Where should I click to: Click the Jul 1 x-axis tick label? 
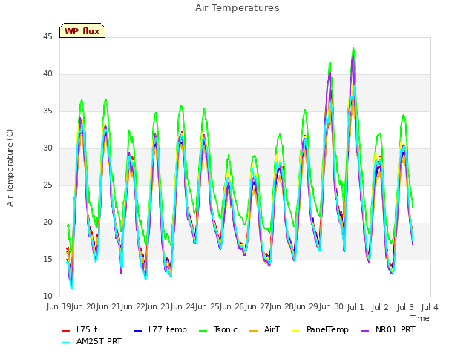(356, 307)
